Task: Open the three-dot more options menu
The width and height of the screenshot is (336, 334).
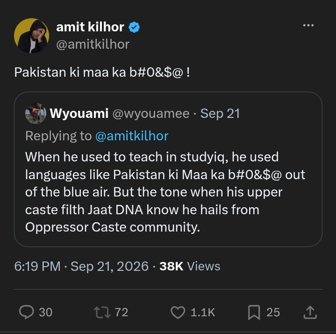Action: (308, 25)
